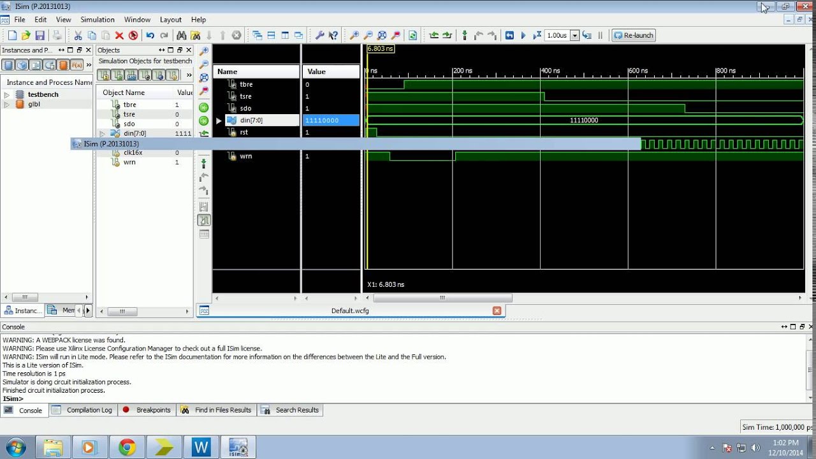The height and width of the screenshot is (459, 816).
Task: Show more Objects panel toolbar icons via chevron
Action: coord(189,75)
